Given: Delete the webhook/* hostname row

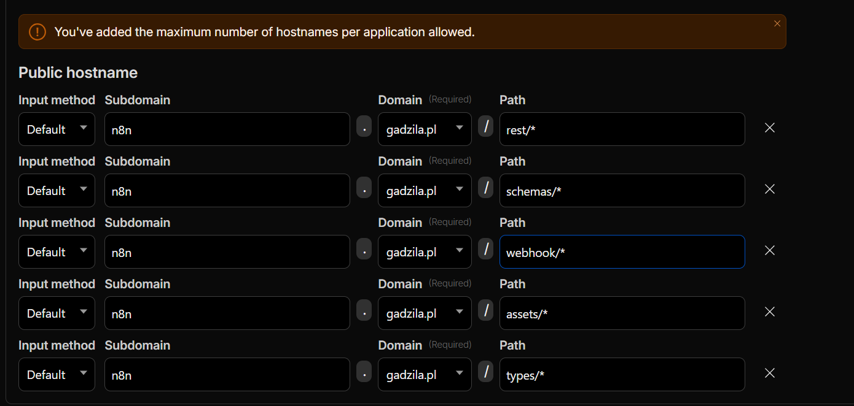Looking at the screenshot, I should click(769, 250).
